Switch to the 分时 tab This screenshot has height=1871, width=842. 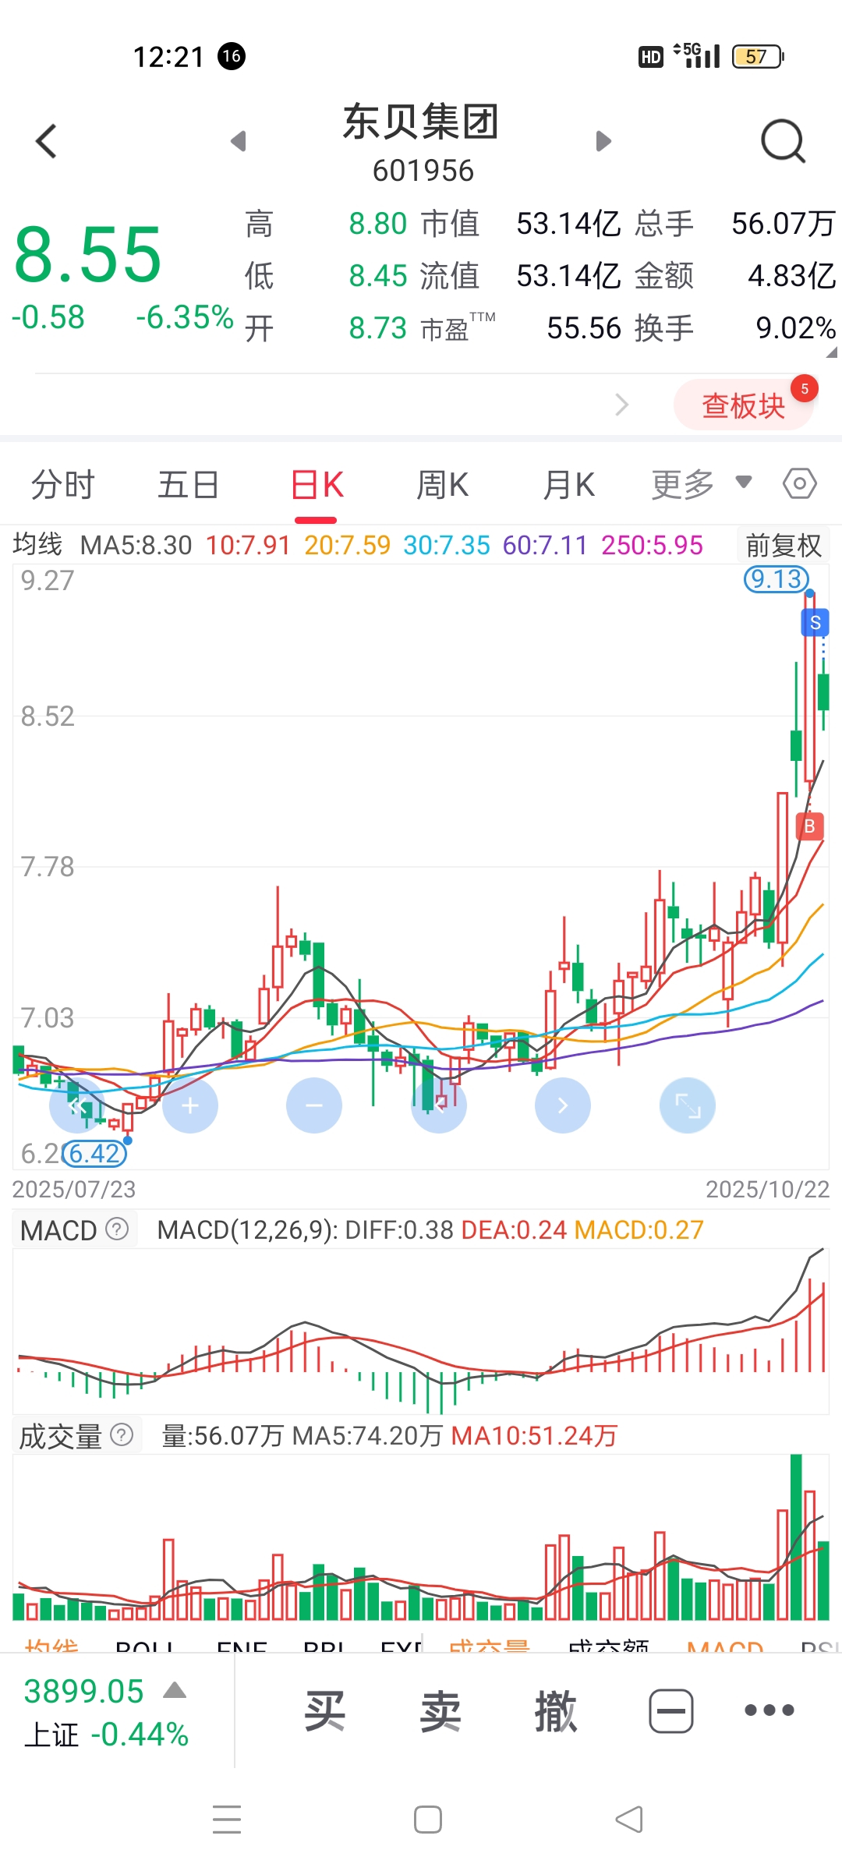click(62, 485)
